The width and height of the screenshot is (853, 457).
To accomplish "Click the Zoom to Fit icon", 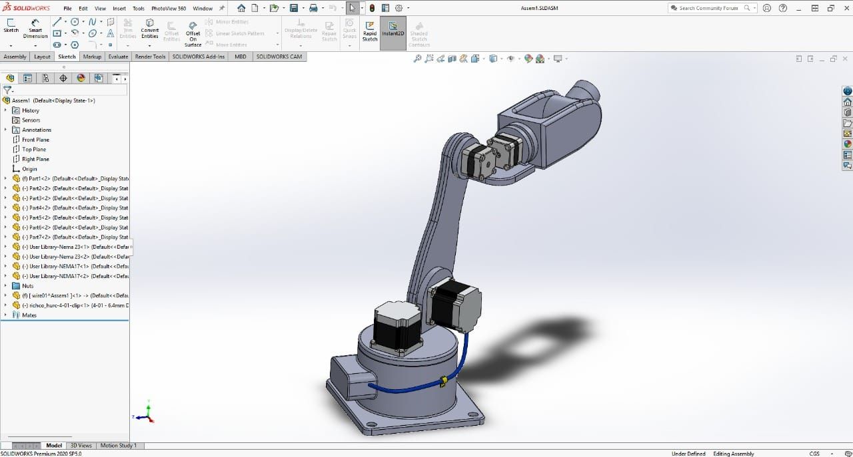I will pyautogui.click(x=417, y=59).
